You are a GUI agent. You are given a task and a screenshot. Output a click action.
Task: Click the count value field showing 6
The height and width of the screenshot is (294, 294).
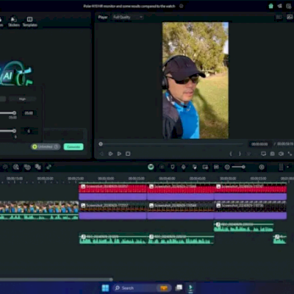pos(29,131)
